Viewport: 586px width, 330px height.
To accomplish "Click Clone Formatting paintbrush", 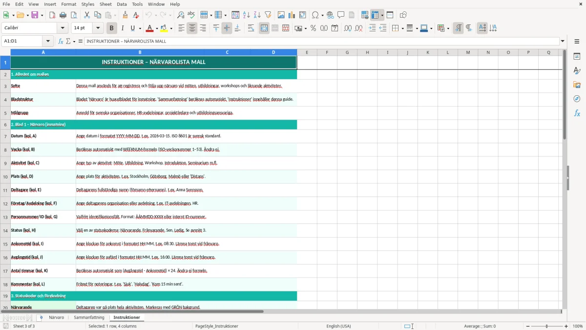I will point(126,15).
